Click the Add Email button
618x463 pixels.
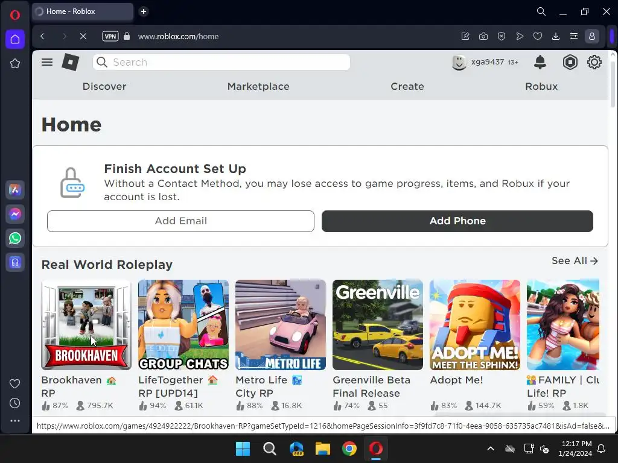pos(180,221)
